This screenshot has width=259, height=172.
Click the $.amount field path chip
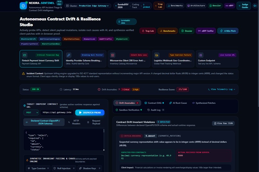[x=150, y=136]
